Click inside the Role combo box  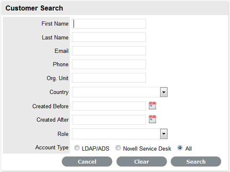[116, 134]
